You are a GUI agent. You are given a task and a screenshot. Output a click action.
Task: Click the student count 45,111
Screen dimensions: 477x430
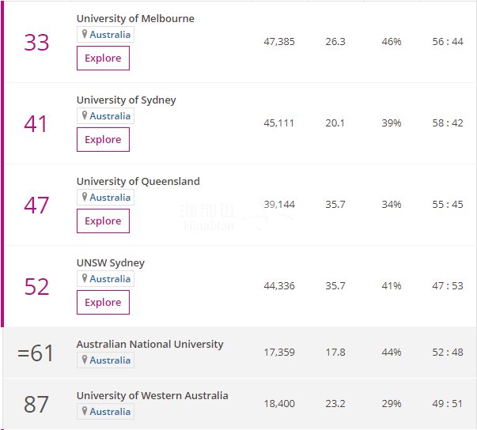click(x=279, y=123)
